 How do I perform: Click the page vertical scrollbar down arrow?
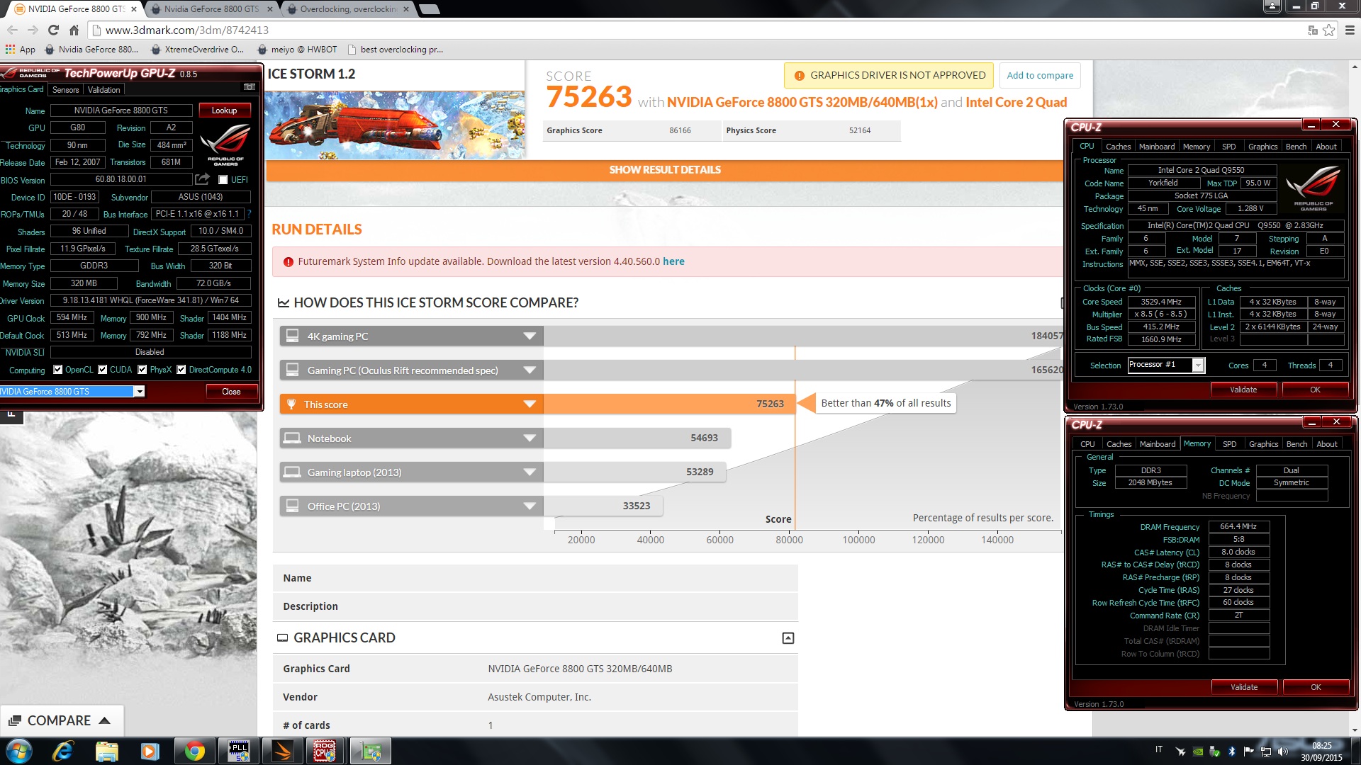[x=1355, y=730]
